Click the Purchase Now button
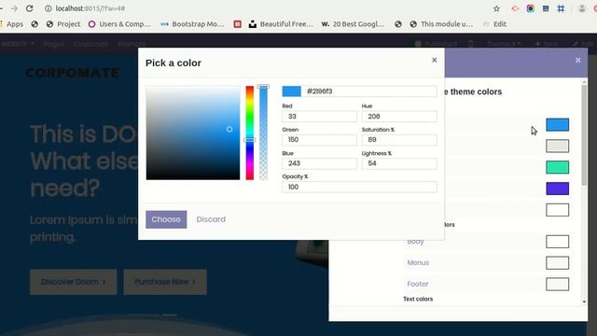Viewport: 597px width, 336px height. (165, 282)
